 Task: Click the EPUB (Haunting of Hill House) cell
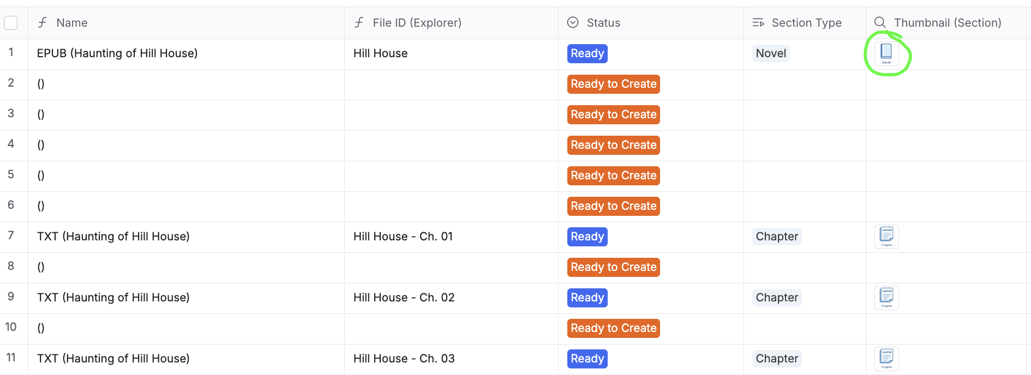coord(117,53)
